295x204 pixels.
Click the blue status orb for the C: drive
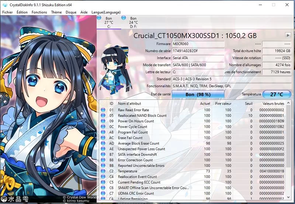point(99,18)
